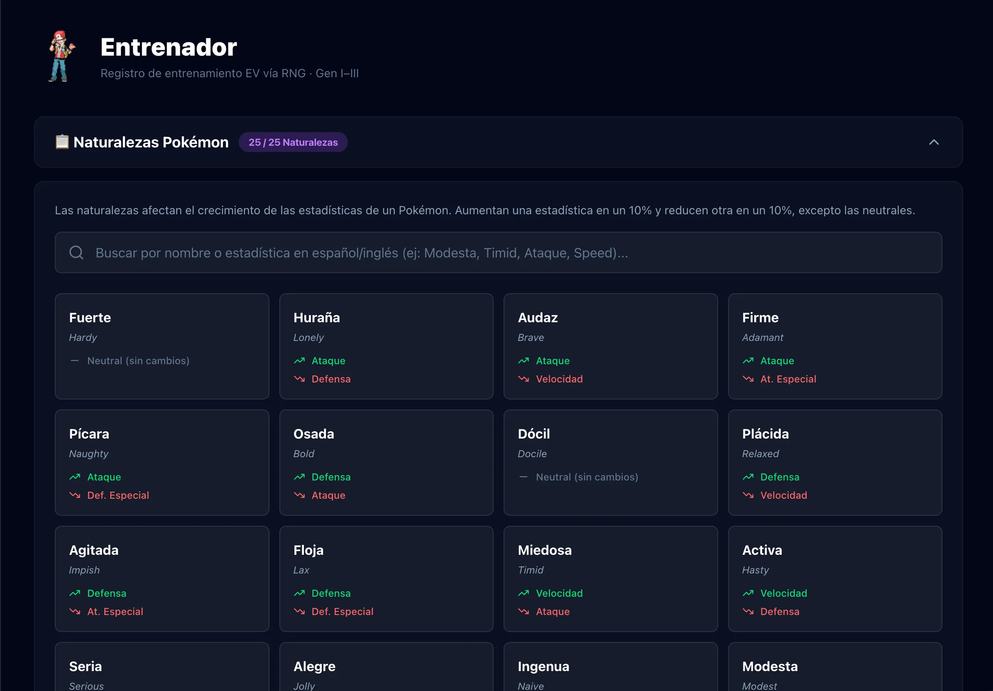Screen dimensions: 993x691
Task: Open the Ingenua nature card
Action: pyautogui.click(x=610, y=667)
